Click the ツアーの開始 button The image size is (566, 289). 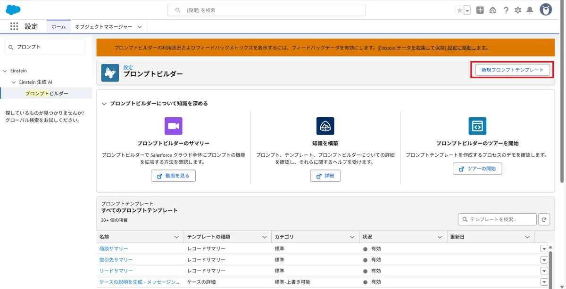click(477, 169)
